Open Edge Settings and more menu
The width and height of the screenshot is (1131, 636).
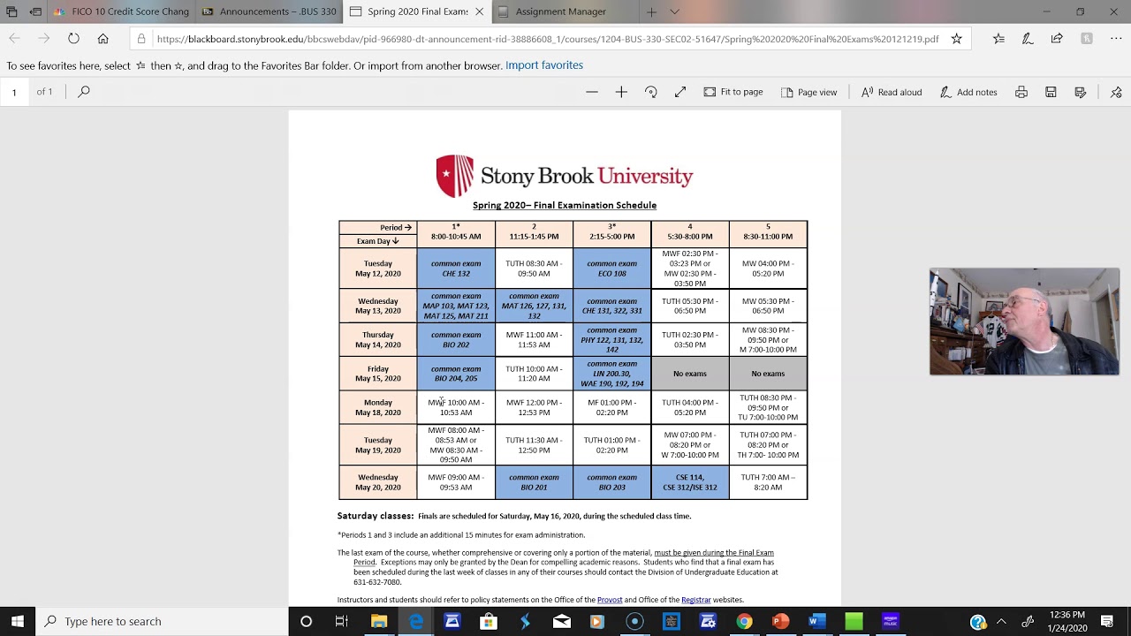(1116, 39)
